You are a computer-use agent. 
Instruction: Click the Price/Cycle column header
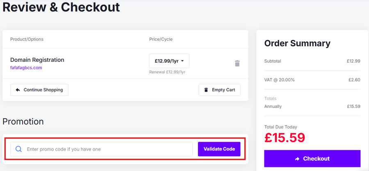click(161, 39)
